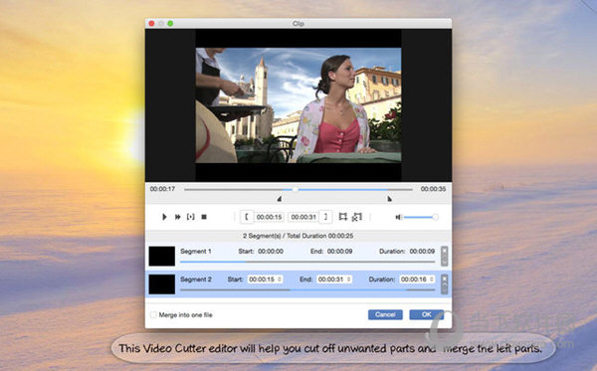Click the playhead knob on the timeline

[296, 189]
